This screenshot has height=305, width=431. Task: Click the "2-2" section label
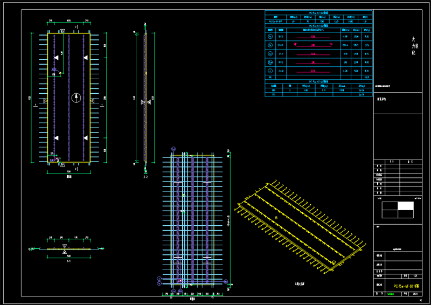[x=145, y=177]
